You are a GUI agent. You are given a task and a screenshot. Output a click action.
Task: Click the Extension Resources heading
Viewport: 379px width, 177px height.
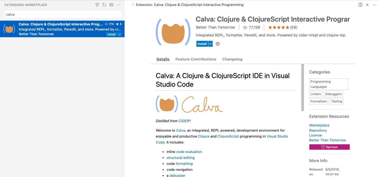click(329, 116)
